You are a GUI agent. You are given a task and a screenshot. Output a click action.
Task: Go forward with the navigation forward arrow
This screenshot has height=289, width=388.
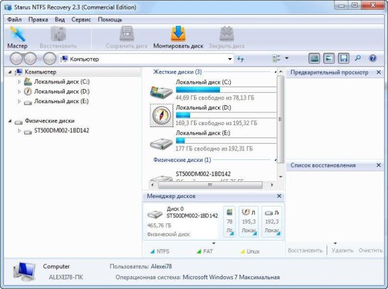point(30,59)
